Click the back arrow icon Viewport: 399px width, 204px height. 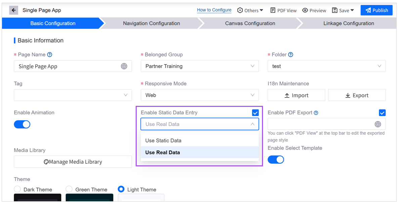13,10
